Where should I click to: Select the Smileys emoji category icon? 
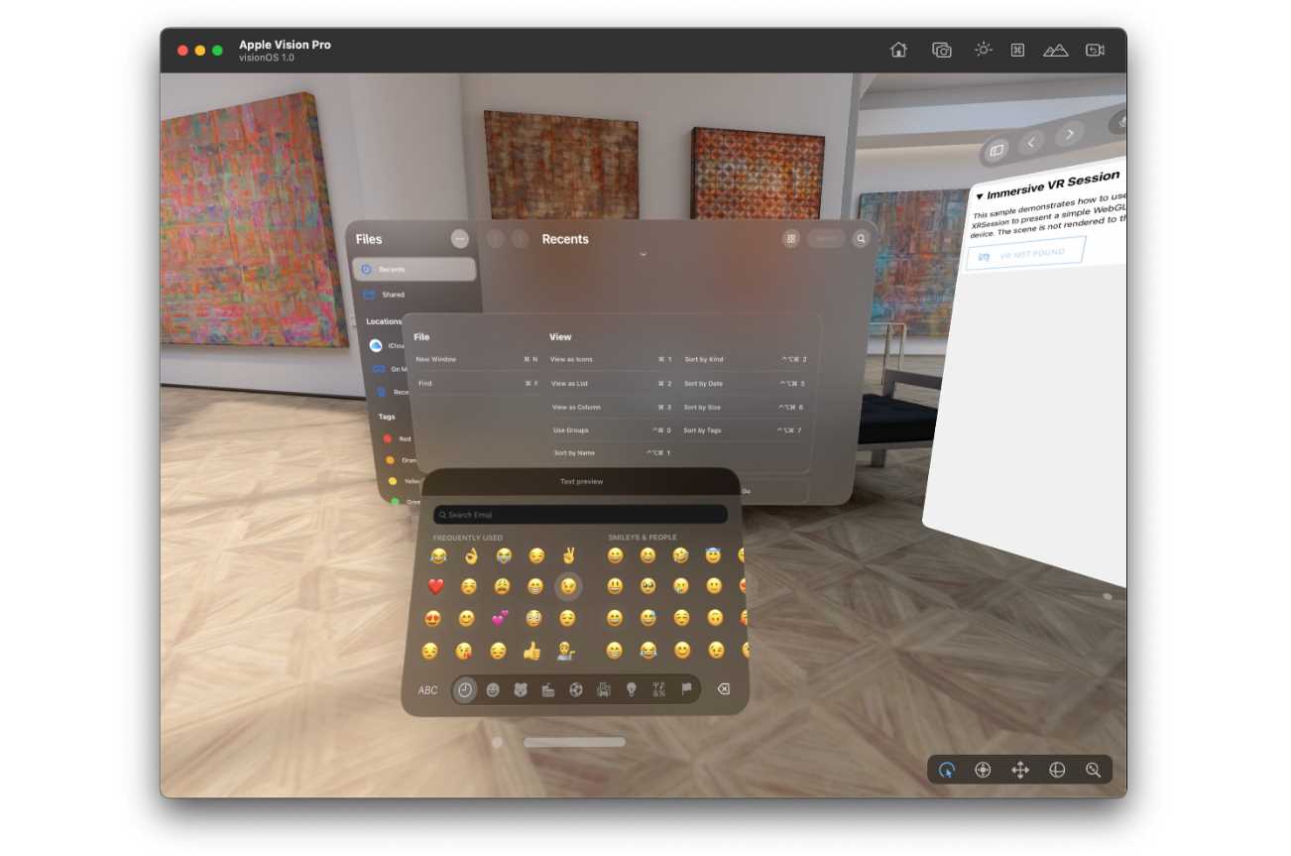(493, 690)
